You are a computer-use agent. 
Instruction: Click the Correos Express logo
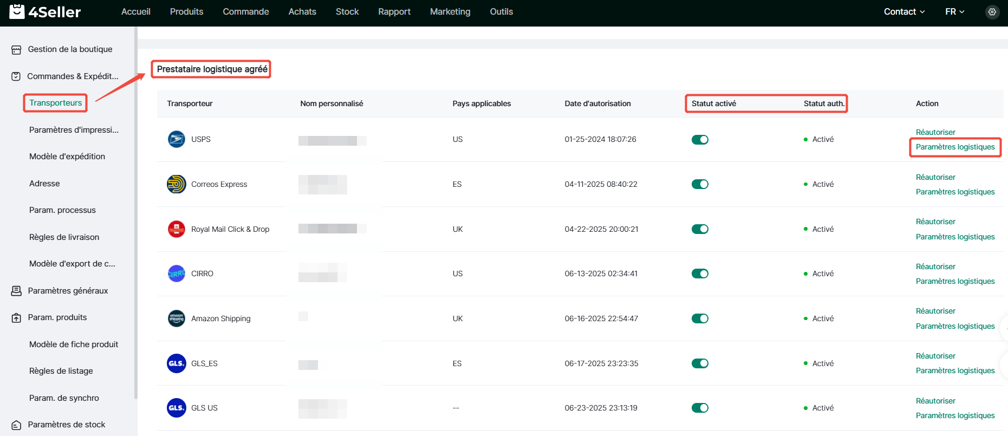pos(177,184)
